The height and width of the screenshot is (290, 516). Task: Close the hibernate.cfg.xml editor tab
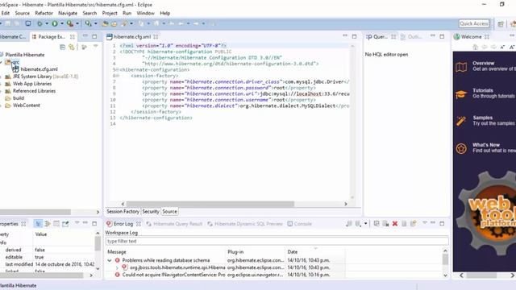tap(156, 37)
